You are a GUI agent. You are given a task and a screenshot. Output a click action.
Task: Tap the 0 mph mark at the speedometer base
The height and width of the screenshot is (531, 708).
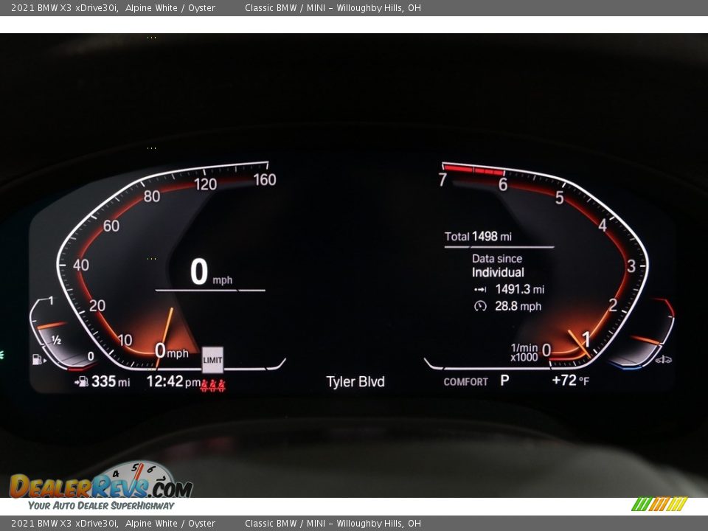pyautogui.click(x=171, y=351)
